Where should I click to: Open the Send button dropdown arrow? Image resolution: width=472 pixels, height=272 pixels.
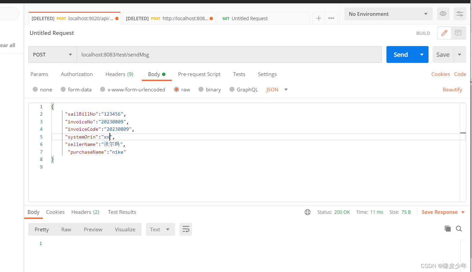coord(422,54)
